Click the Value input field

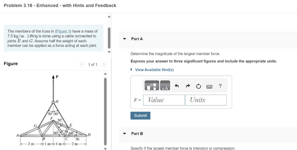click(x=164, y=100)
